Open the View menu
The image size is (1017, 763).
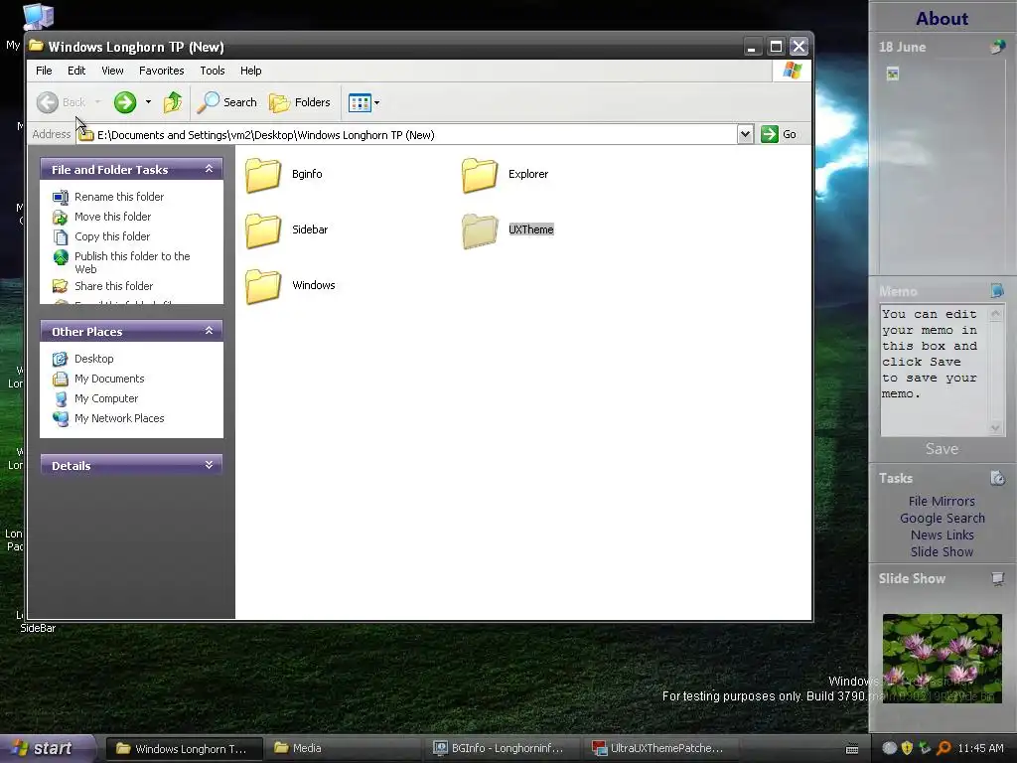(112, 71)
